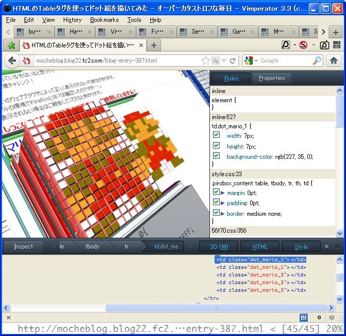Click the reader icon next to bookmark star
This screenshot has height=336, width=346.
coord(216,61)
